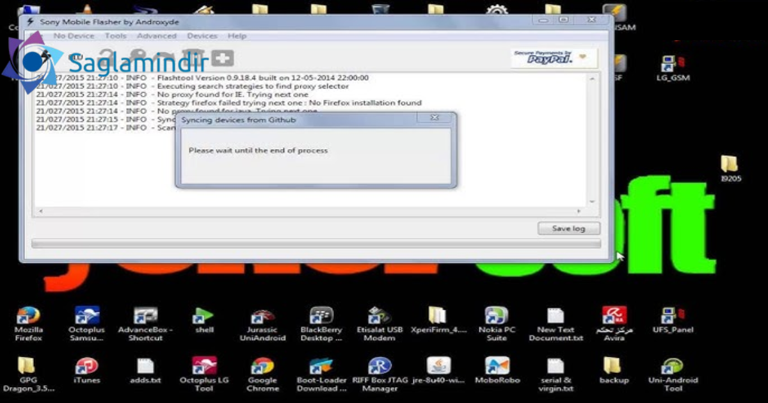
Task: Click the 'Please wait until the end of process' text
Action: pyautogui.click(x=258, y=150)
